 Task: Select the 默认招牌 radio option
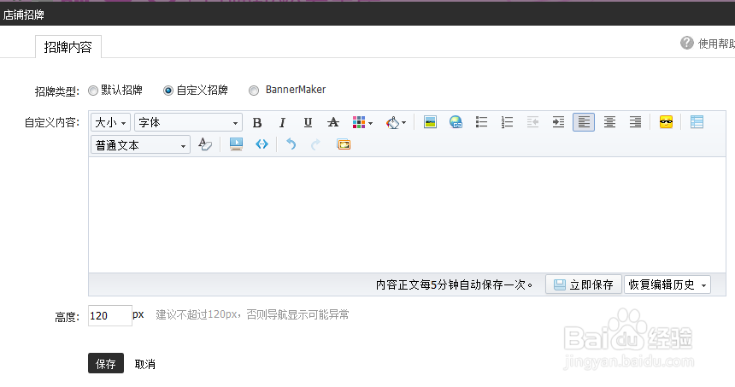(93, 91)
